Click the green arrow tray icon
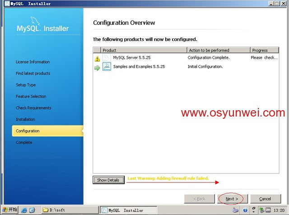The image size is (289, 215). (261, 210)
